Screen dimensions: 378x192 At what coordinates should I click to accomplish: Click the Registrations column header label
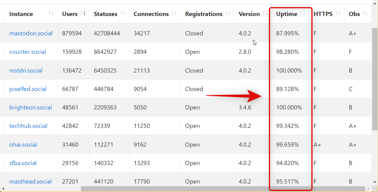click(x=204, y=14)
